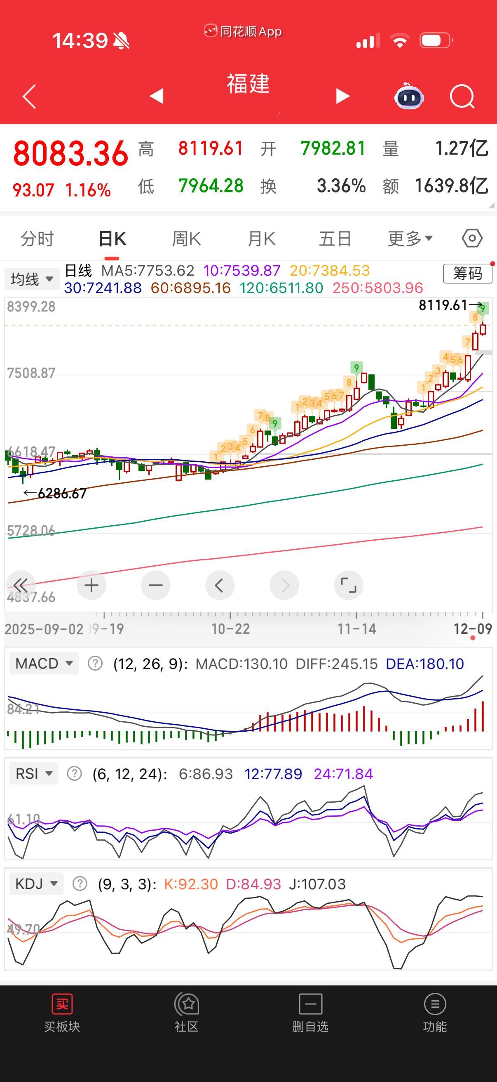Zoom in chart with plus button

(x=91, y=585)
